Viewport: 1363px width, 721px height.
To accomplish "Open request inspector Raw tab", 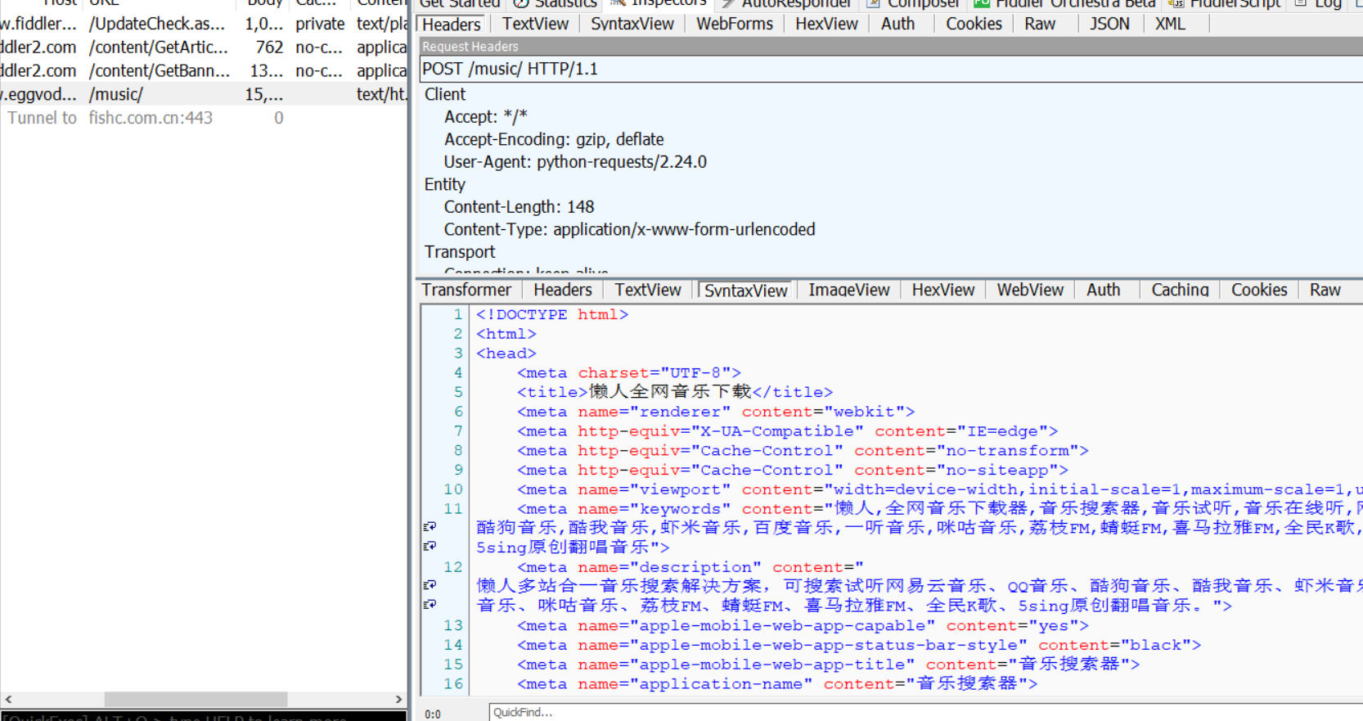I will pyautogui.click(x=1040, y=25).
